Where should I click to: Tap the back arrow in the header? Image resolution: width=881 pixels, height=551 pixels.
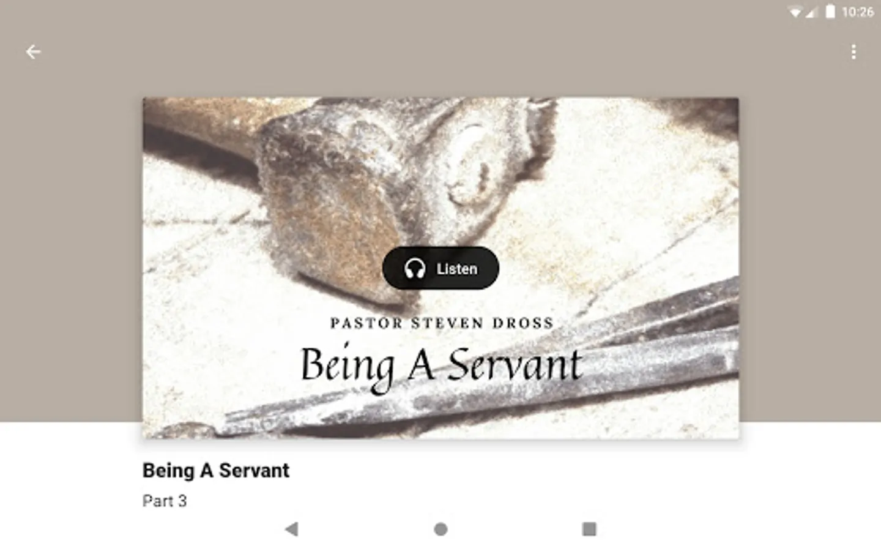[x=33, y=52]
